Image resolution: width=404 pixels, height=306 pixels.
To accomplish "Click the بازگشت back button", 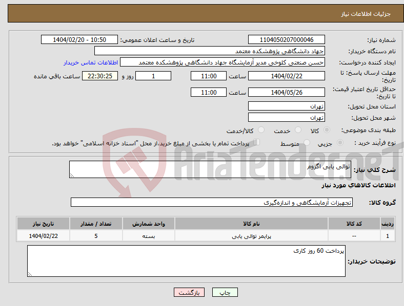I will [189, 292].
